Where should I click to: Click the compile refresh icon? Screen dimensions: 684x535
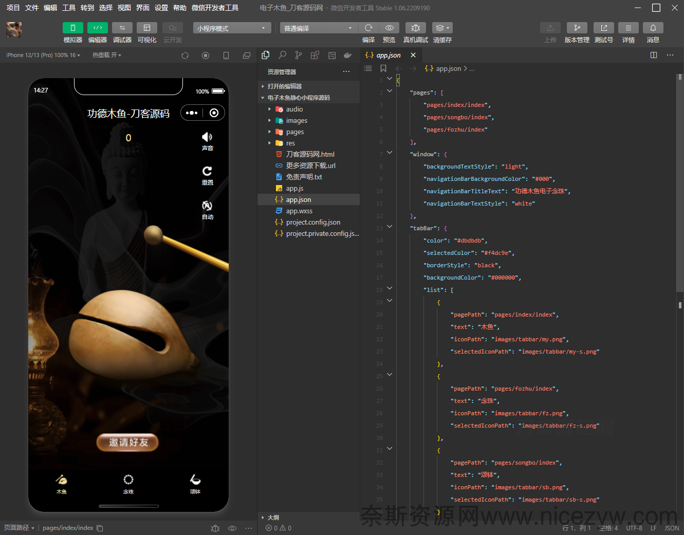click(x=368, y=28)
